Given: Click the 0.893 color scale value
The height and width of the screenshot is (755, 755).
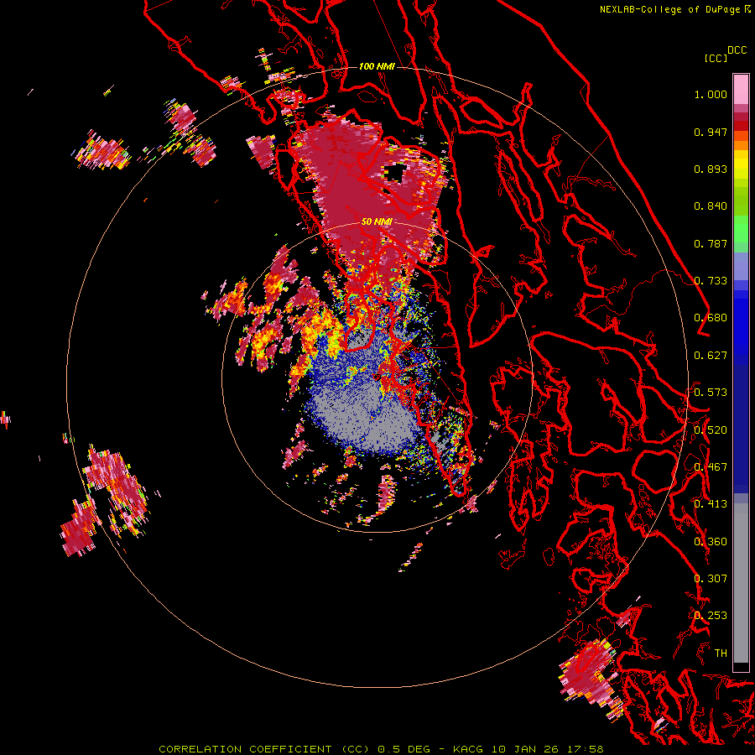Looking at the screenshot, I should coord(711,169).
